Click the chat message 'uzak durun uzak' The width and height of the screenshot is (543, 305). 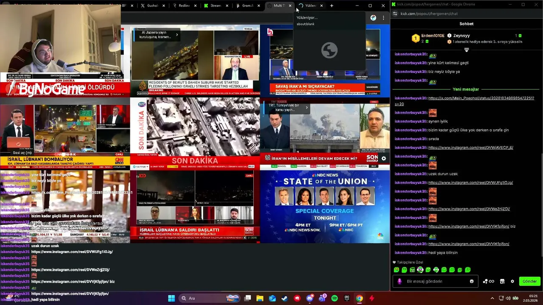coord(443,174)
